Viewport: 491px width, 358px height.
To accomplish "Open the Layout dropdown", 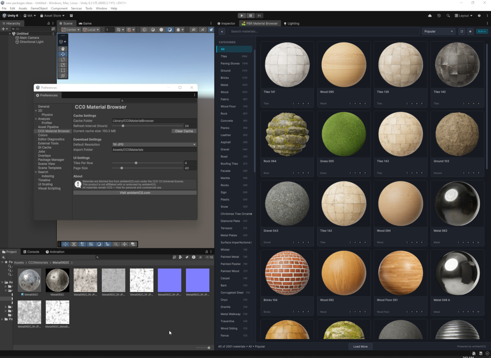I will 463,15.
